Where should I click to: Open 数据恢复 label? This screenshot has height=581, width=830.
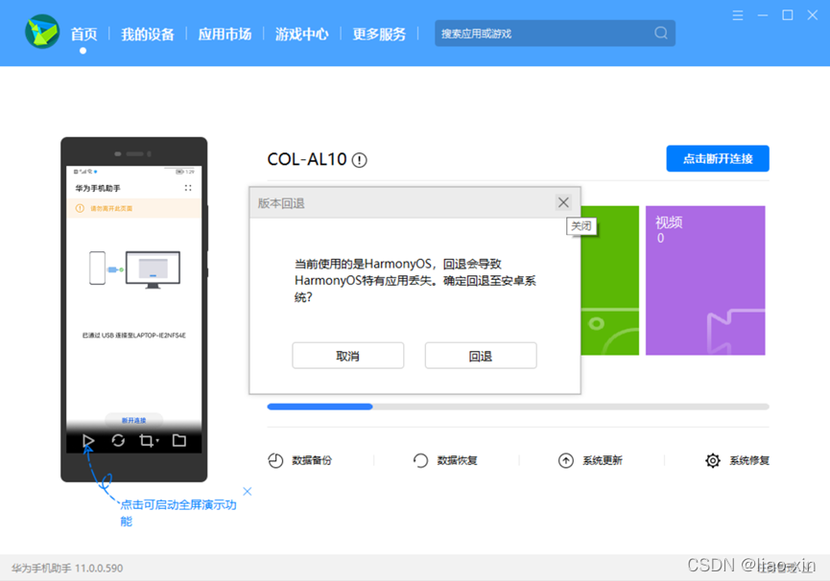(x=458, y=460)
